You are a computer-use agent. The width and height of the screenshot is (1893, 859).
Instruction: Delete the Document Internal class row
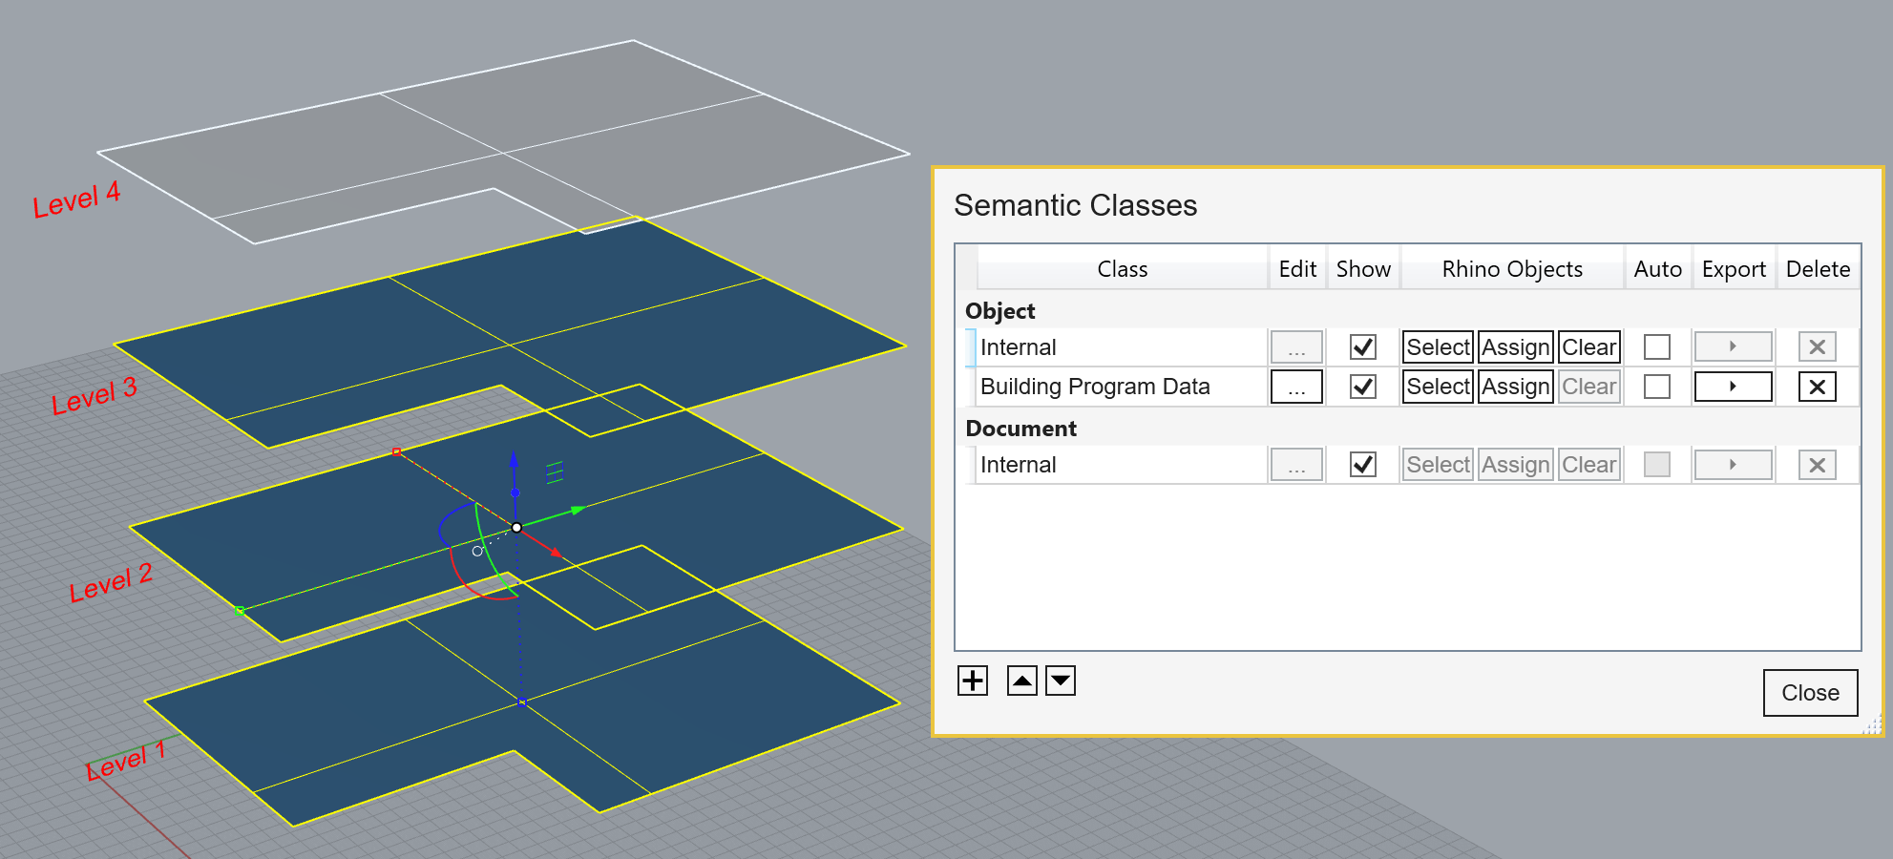1818,465
